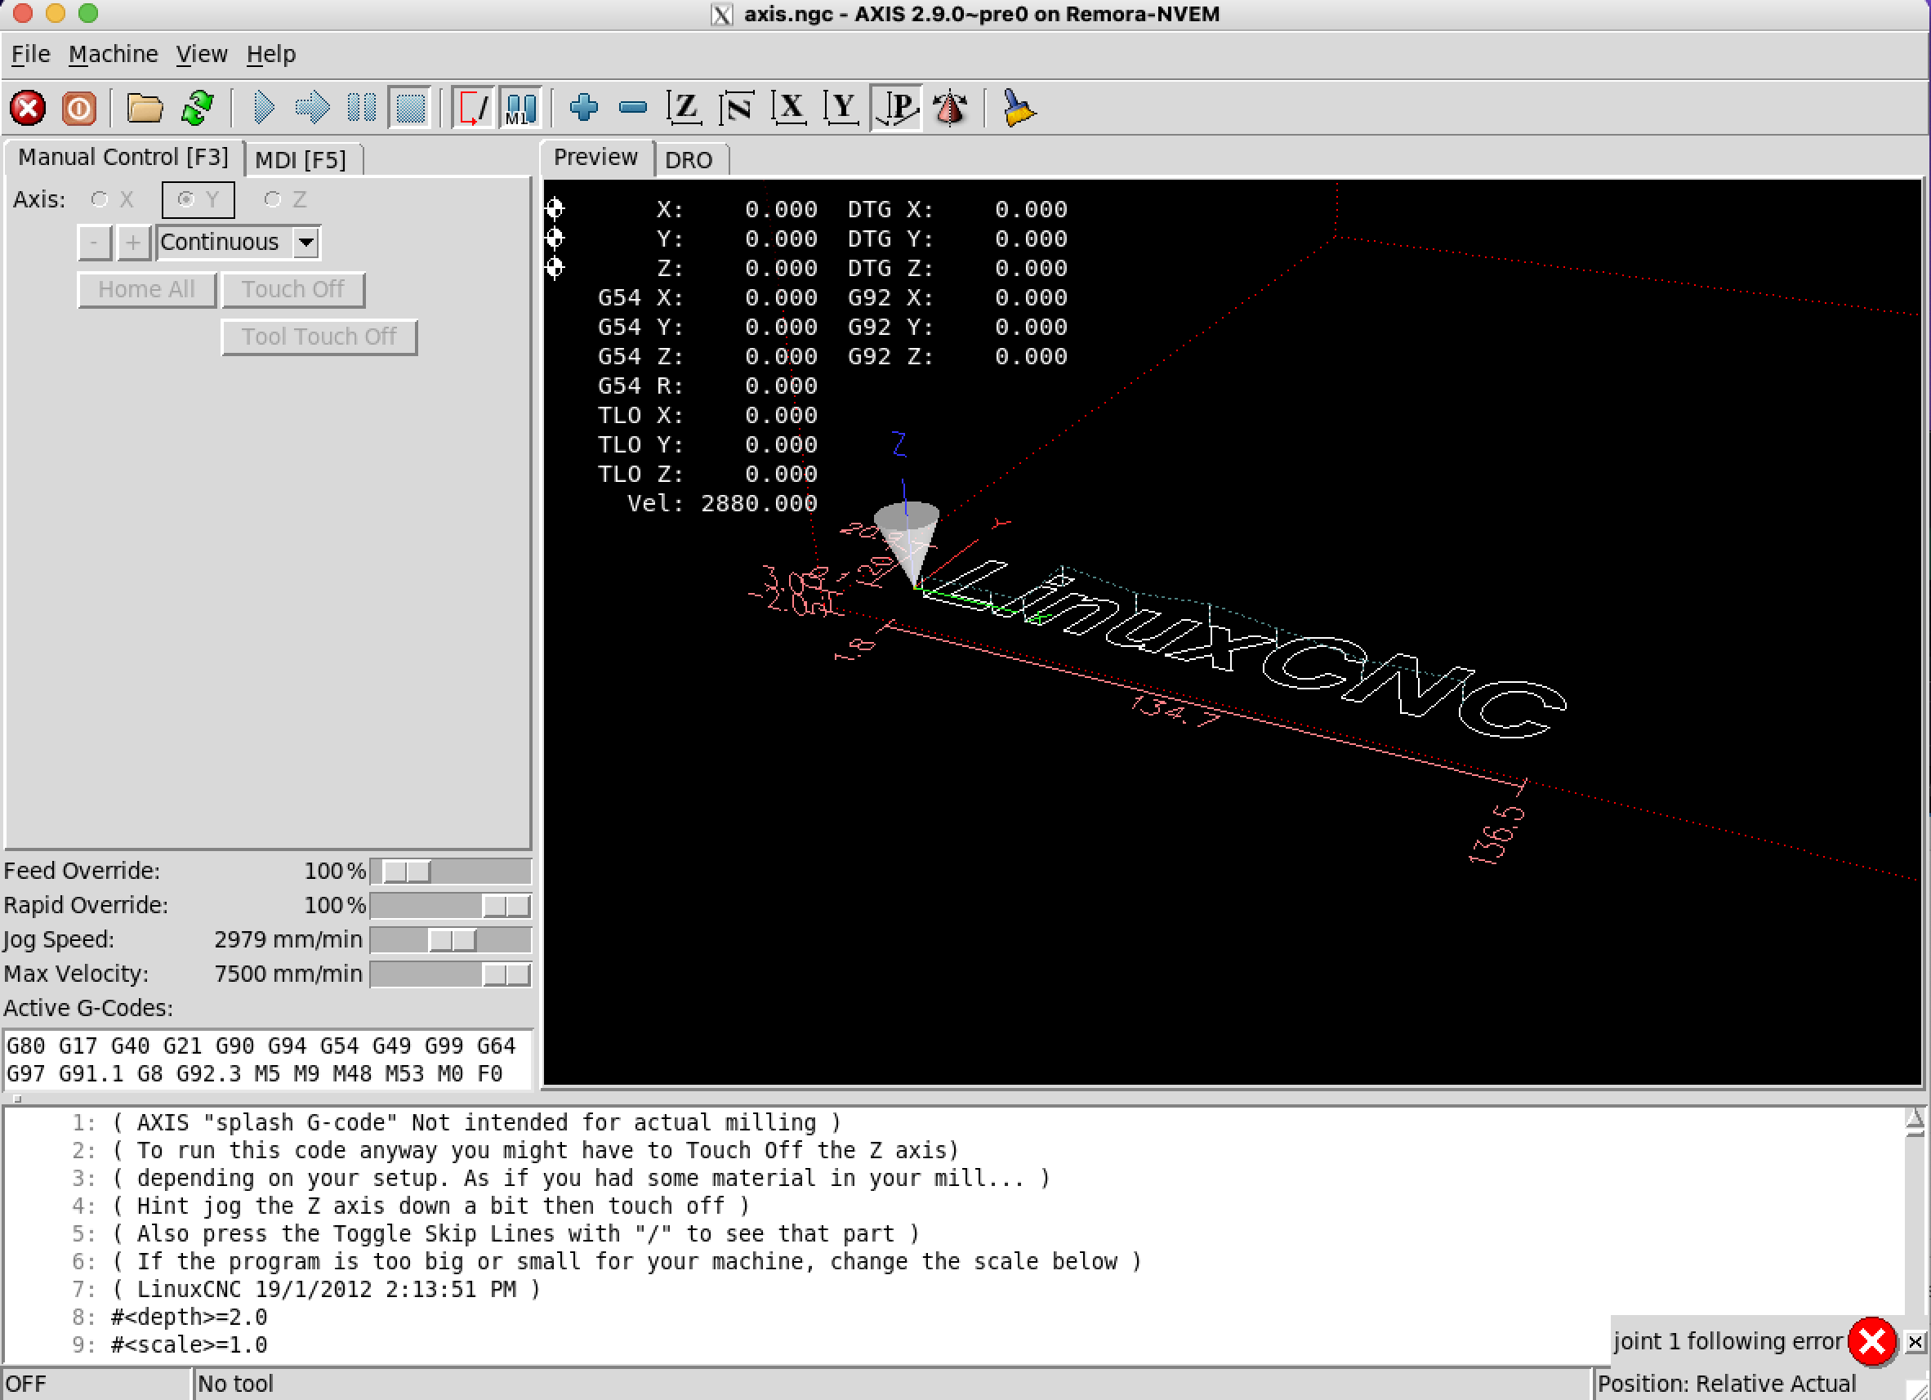Close the notification with small X box
The height and width of the screenshot is (1400, 1931).
click(x=1914, y=1343)
